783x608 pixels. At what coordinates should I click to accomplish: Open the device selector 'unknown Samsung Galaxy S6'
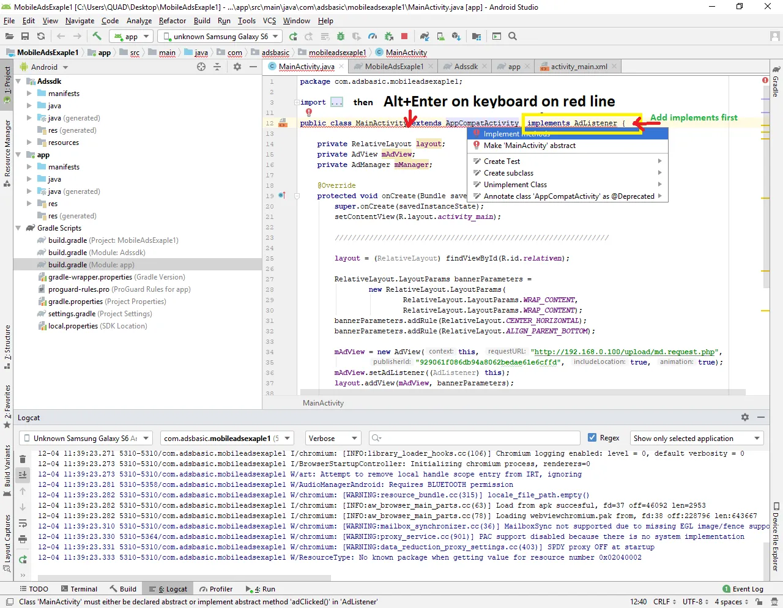pos(221,37)
